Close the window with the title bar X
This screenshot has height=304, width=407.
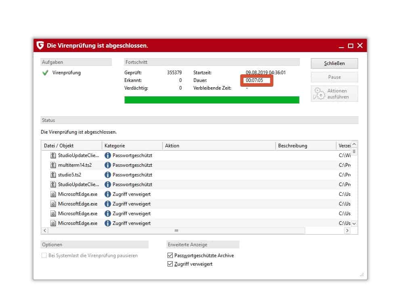pos(360,46)
